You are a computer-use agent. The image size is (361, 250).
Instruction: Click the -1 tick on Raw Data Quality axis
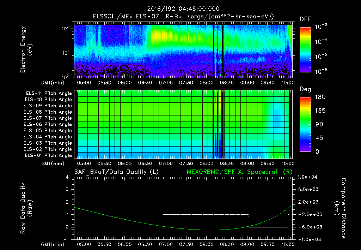pos(66,239)
